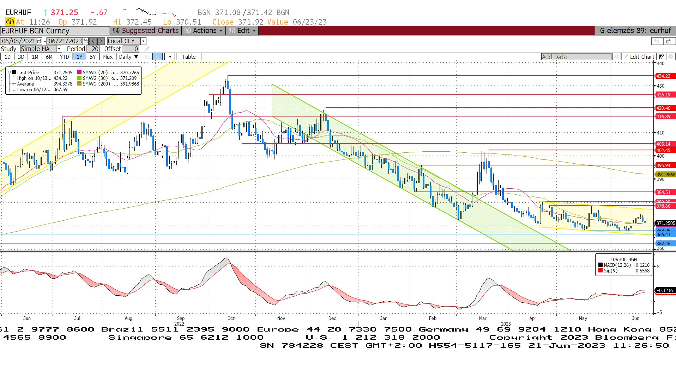Collapse panel with double-chevron icon
Image resolution: width=676 pixels, height=365 pixels.
tap(616, 57)
